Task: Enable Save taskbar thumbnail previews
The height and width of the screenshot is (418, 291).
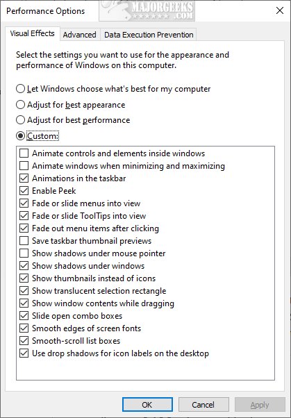Action: pyautogui.click(x=24, y=241)
